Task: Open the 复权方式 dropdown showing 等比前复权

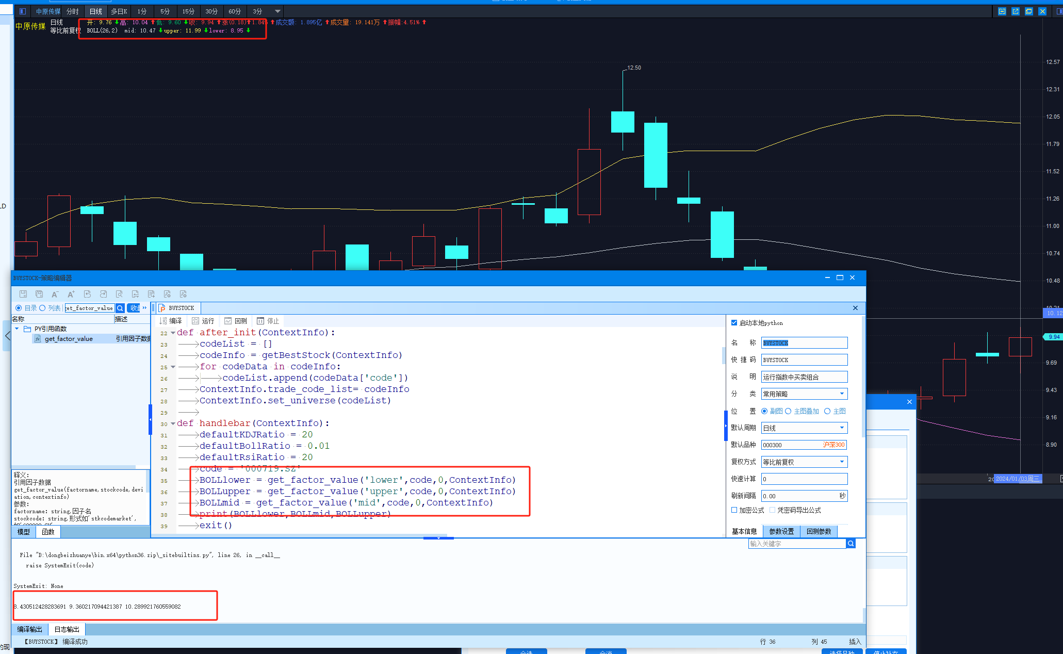Action: click(x=804, y=462)
